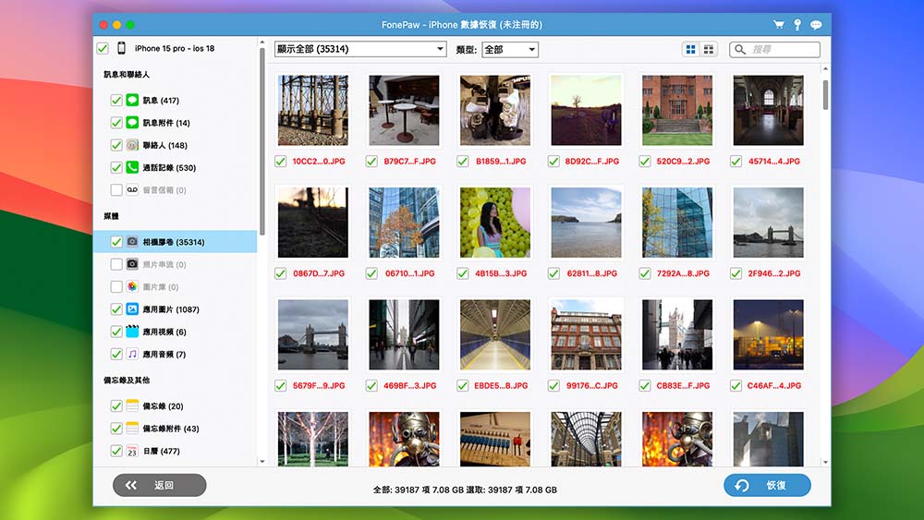Toggle checkbox for photo 10CC2...0.JPG
Screen dimensions: 924x520
point(281,161)
